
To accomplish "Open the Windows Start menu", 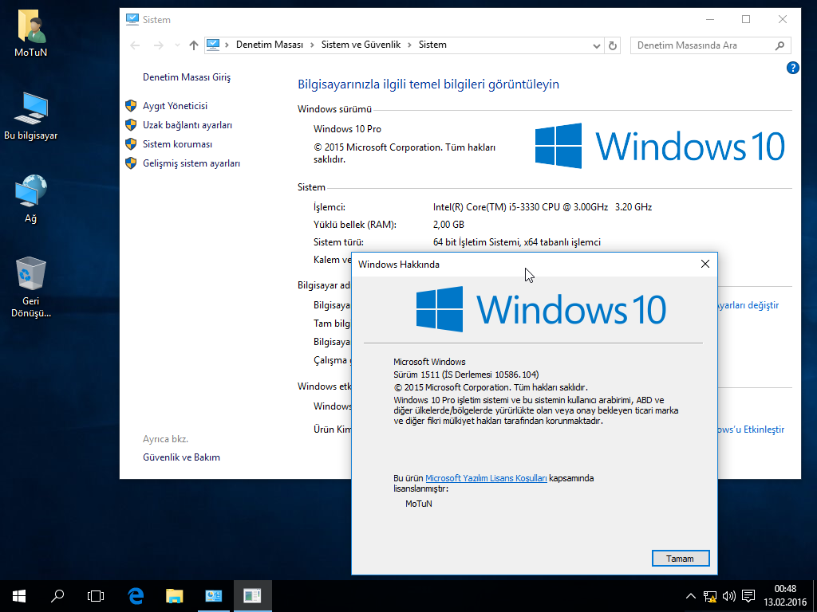I will [x=19, y=596].
